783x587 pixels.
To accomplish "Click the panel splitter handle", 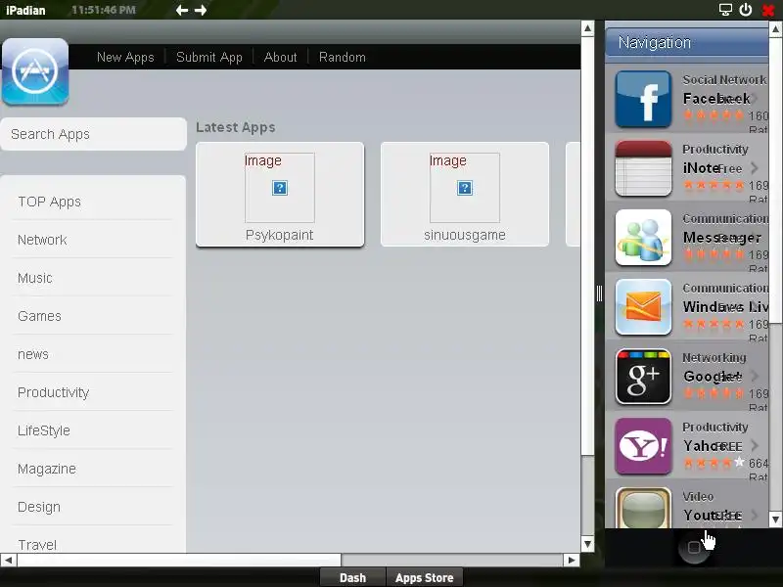I will pyautogui.click(x=599, y=293).
